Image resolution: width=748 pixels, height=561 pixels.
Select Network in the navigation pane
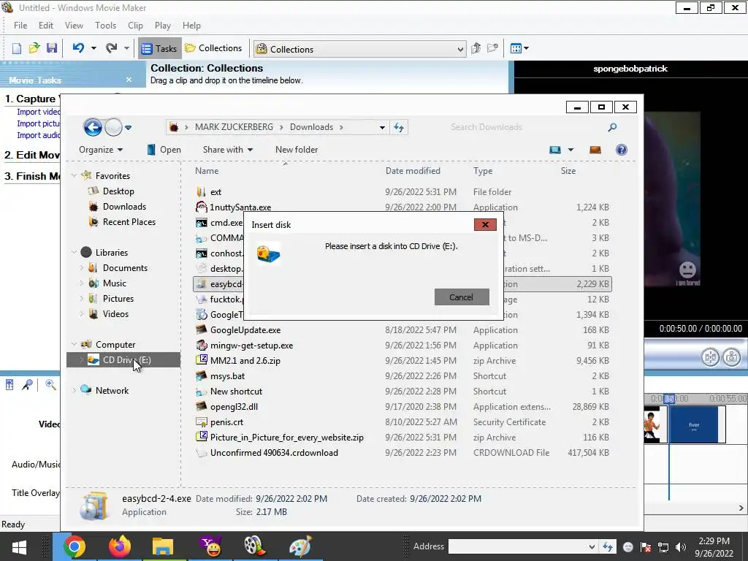click(x=112, y=391)
